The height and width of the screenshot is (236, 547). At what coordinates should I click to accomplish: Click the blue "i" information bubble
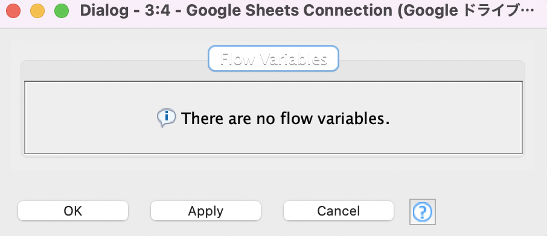pos(167,118)
